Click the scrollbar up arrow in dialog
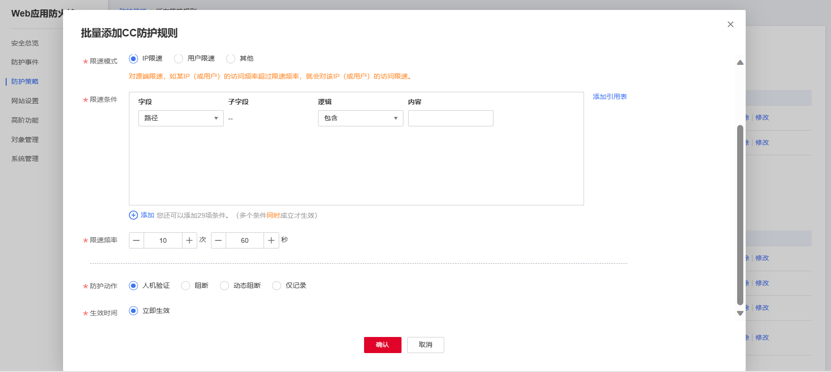831x372 pixels. click(x=740, y=62)
